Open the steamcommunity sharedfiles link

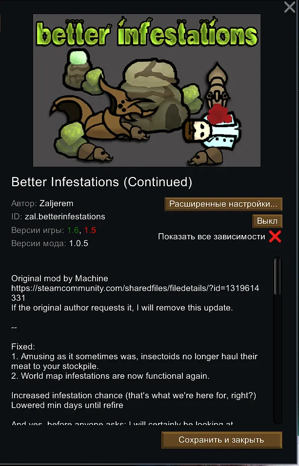(x=135, y=293)
